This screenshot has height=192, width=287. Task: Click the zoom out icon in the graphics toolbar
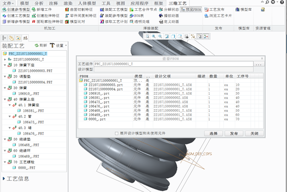(x=160, y=36)
